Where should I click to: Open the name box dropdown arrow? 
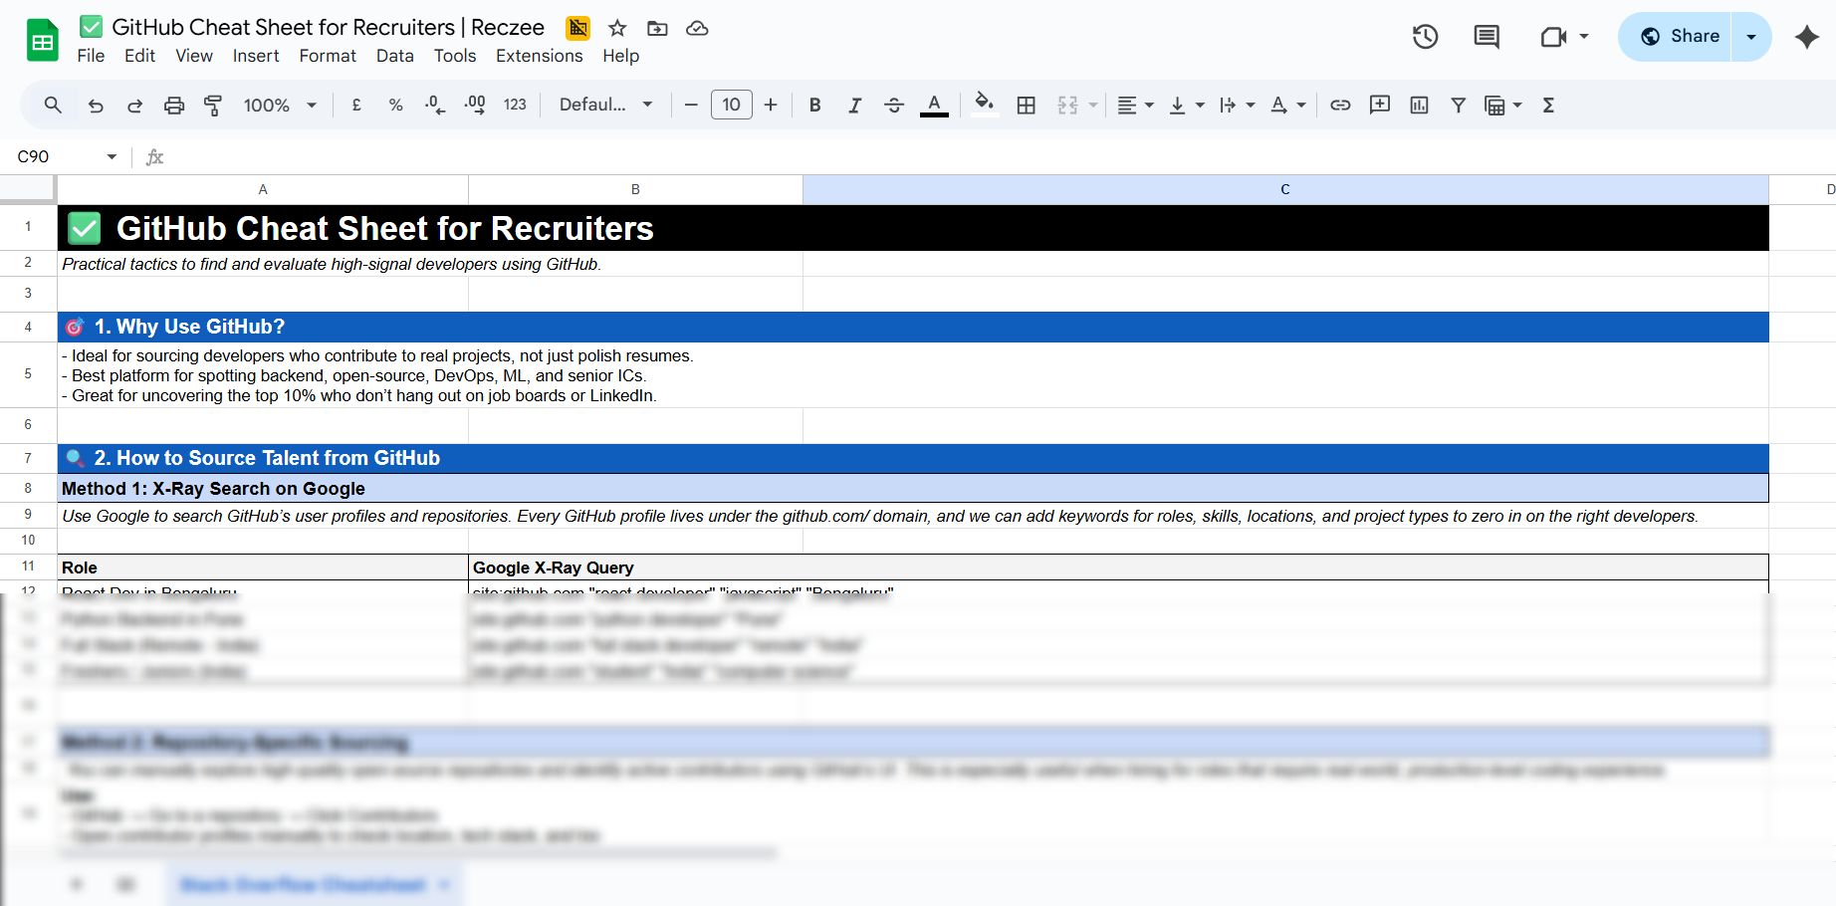coord(112,156)
